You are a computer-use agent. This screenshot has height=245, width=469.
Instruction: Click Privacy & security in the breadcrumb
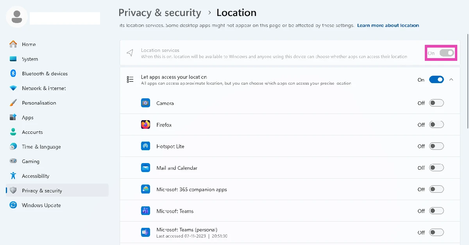tap(159, 12)
